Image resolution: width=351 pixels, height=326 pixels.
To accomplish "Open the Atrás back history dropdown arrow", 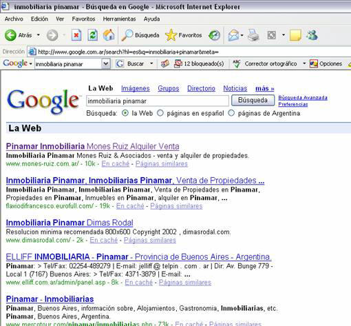I will coord(39,35).
